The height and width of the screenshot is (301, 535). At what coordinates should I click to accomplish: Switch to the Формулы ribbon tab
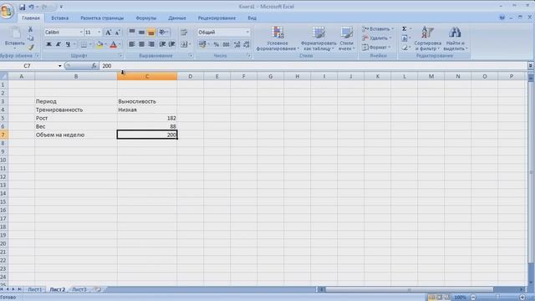tap(146, 18)
